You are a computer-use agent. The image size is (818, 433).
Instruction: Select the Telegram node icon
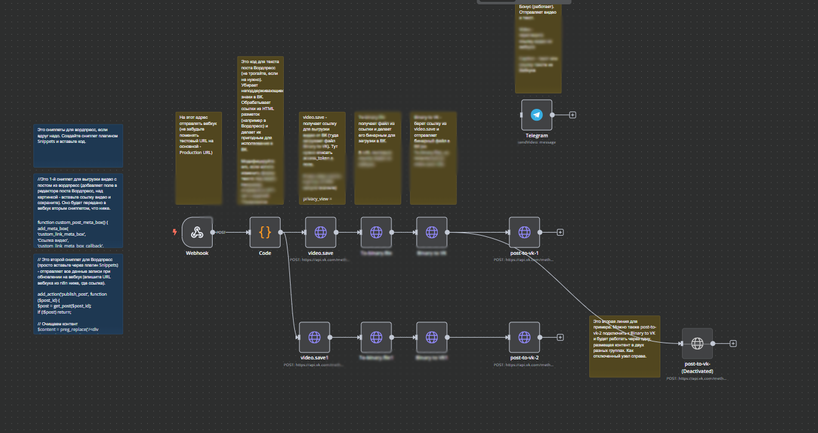(536, 114)
